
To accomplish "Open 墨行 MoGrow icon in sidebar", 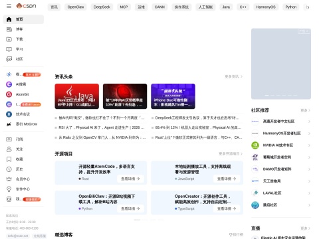I will pyautogui.click(x=9, y=124).
